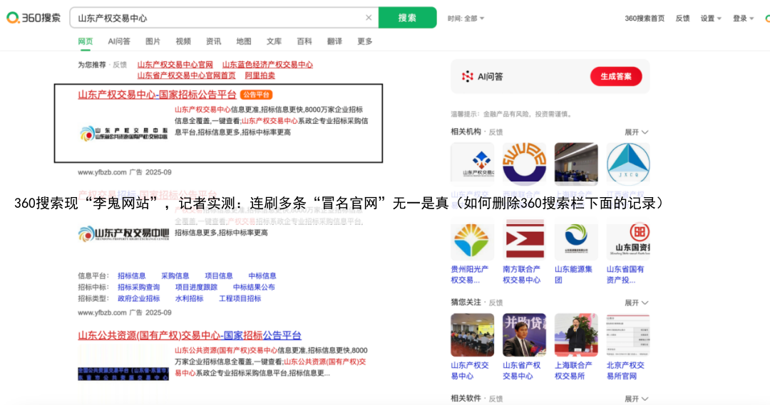Click suggested link 山东产权交易中心官网
The height and width of the screenshot is (405, 770).
[175, 65]
